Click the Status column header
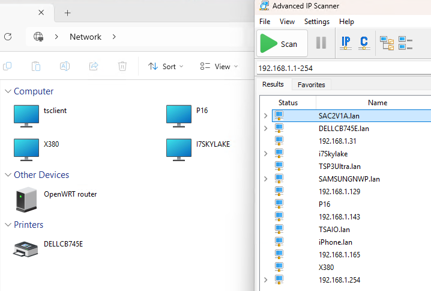 pos(288,103)
